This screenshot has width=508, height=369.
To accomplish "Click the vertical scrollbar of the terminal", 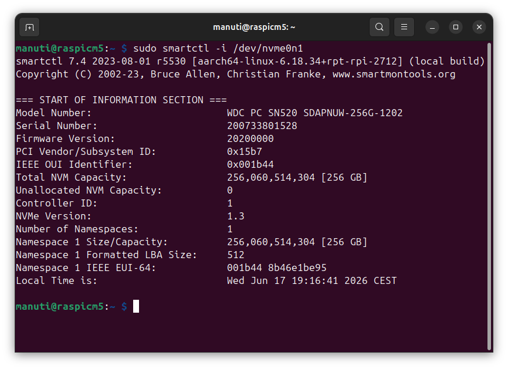I will tap(489, 197).
